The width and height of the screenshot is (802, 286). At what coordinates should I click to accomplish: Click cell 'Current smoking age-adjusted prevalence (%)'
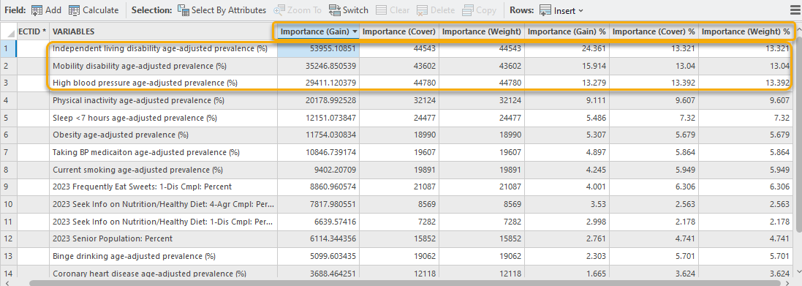[x=163, y=170]
